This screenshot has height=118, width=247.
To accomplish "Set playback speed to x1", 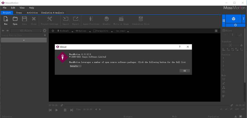I will click(221, 109).
